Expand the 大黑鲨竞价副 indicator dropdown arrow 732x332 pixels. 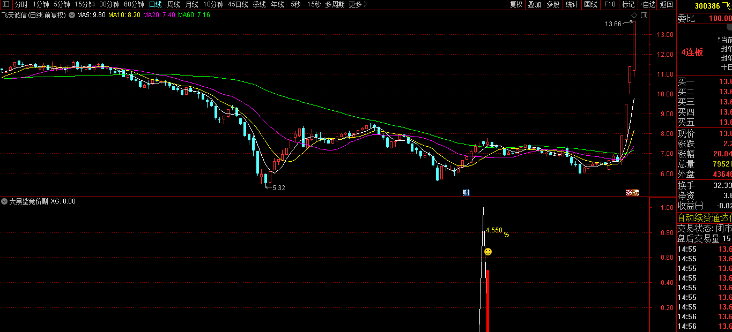tap(5, 202)
